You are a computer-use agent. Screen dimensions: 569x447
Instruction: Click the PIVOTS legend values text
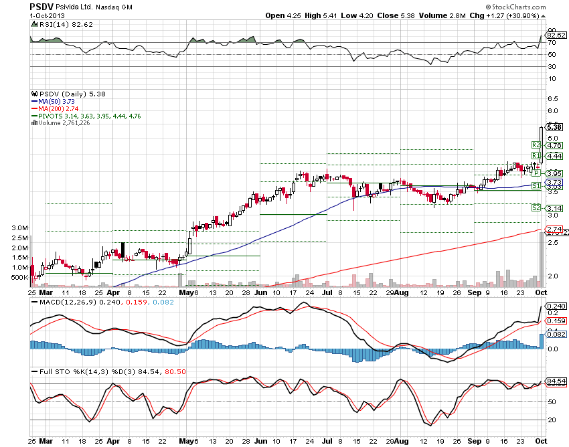point(90,116)
